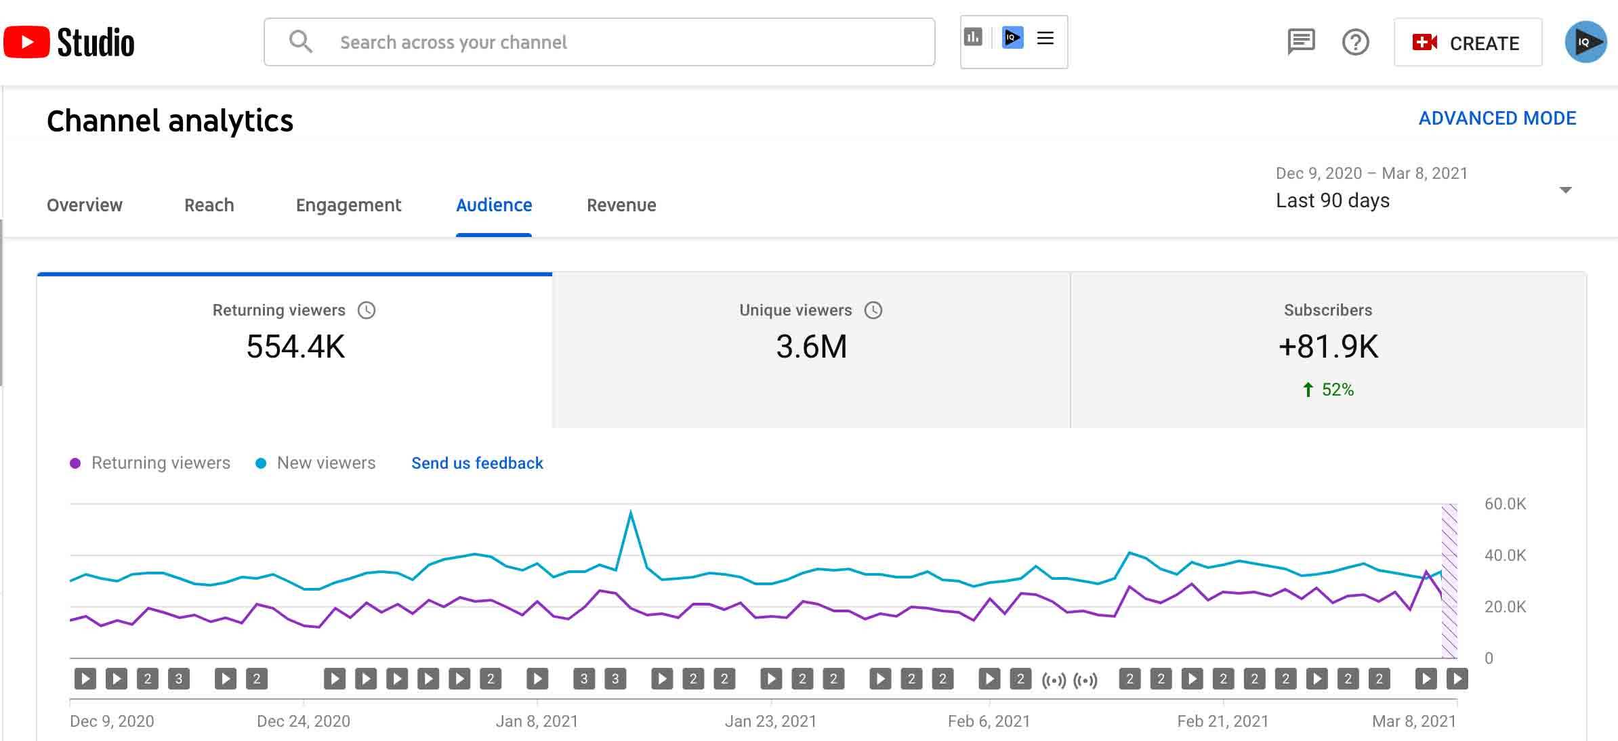Click the channel avatar icon
The image size is (1618, 741).
click(x=1585, y=42)
